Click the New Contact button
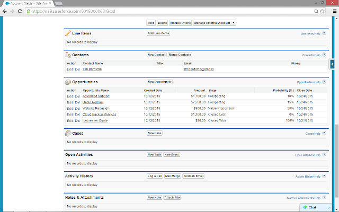This screenshot has width=339, height=212. [157, 55]
